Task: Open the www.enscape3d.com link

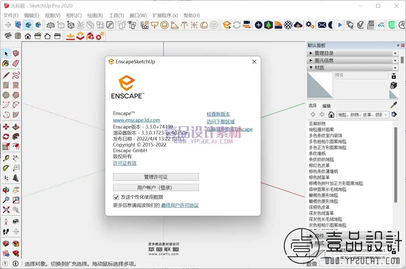Action: (x=136, y=120)
